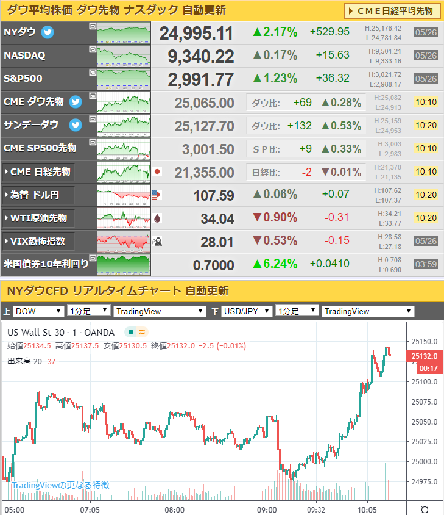Open VIX恐怖指数 mini chart thumbnail
This screenshot has width=444, height=515.
coord(124,242)
